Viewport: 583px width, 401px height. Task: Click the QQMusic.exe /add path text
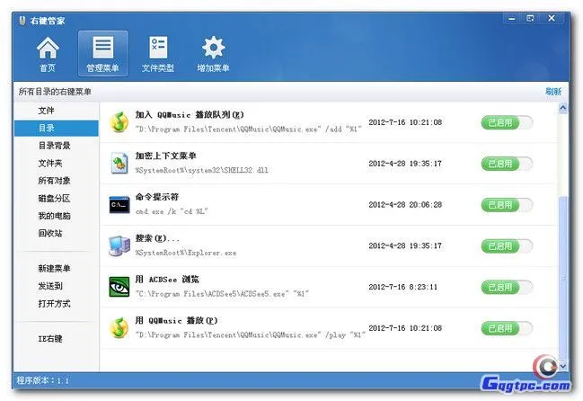[x=248, y=129]
